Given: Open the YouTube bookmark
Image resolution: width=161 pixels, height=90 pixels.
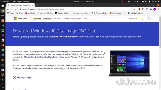Looking at the screenshot, I should click(30, 13).
